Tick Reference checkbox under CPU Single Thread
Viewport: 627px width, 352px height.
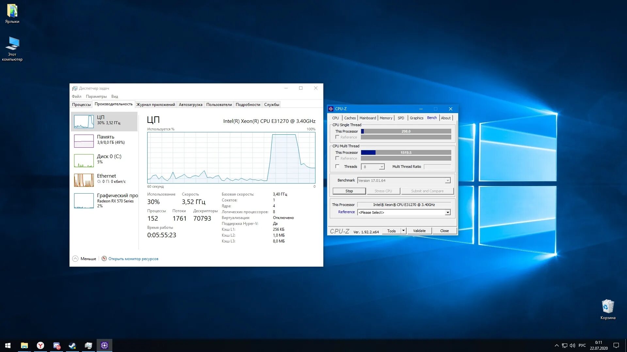337,137
